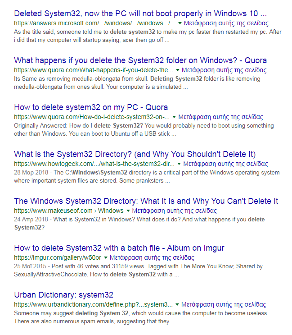This screenshot has width=292, height=335.
Task: Expand dropdown arrow next to makeuseof.com URL
Action: point(128,211)
